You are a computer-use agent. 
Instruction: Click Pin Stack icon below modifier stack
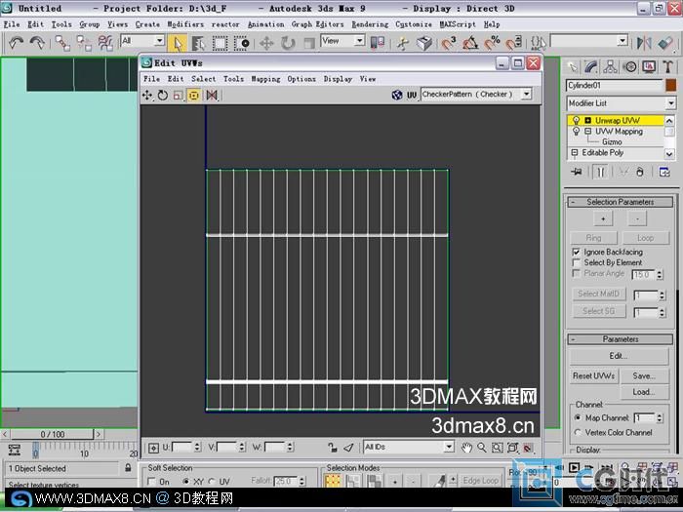tap(577, 172)
